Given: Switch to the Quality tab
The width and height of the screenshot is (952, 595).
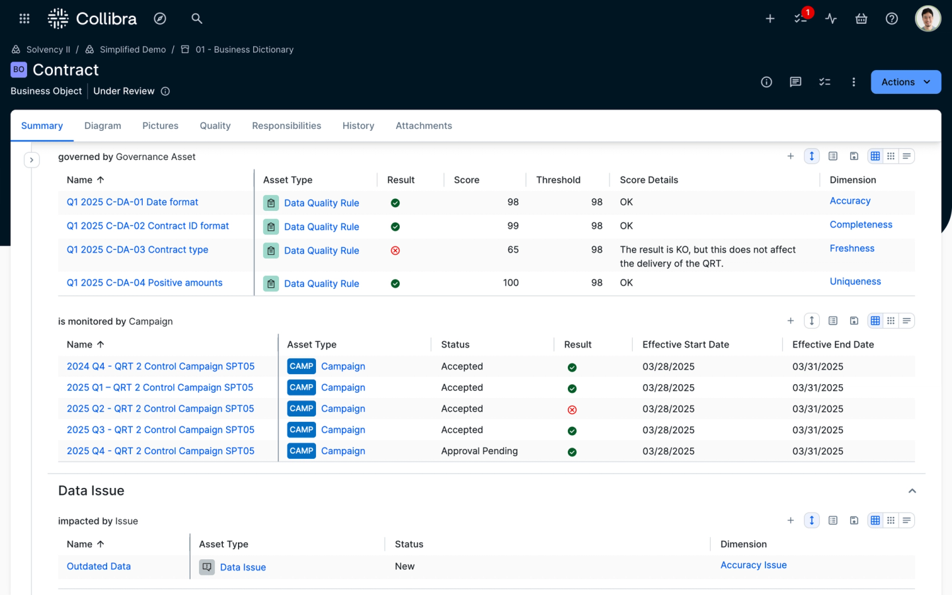Looking at the screenshot, I should coord(215,126).
